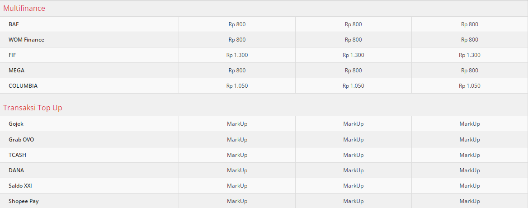Screen dimensions: 528x208
Task: Select the BAF row label
Action: point(14,24)
